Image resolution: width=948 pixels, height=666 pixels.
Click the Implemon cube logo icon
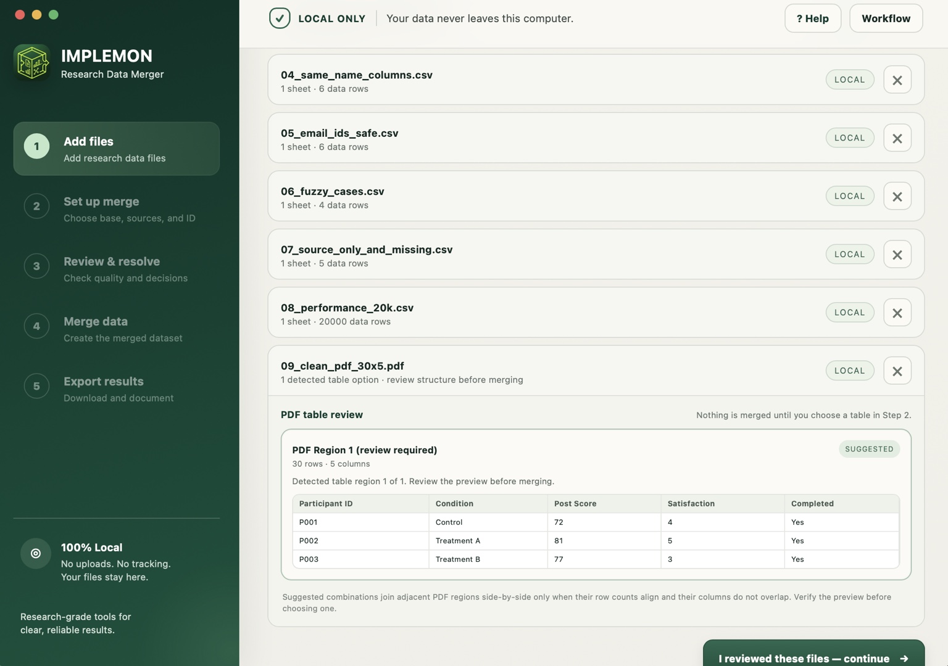click(x=32, y=62)
